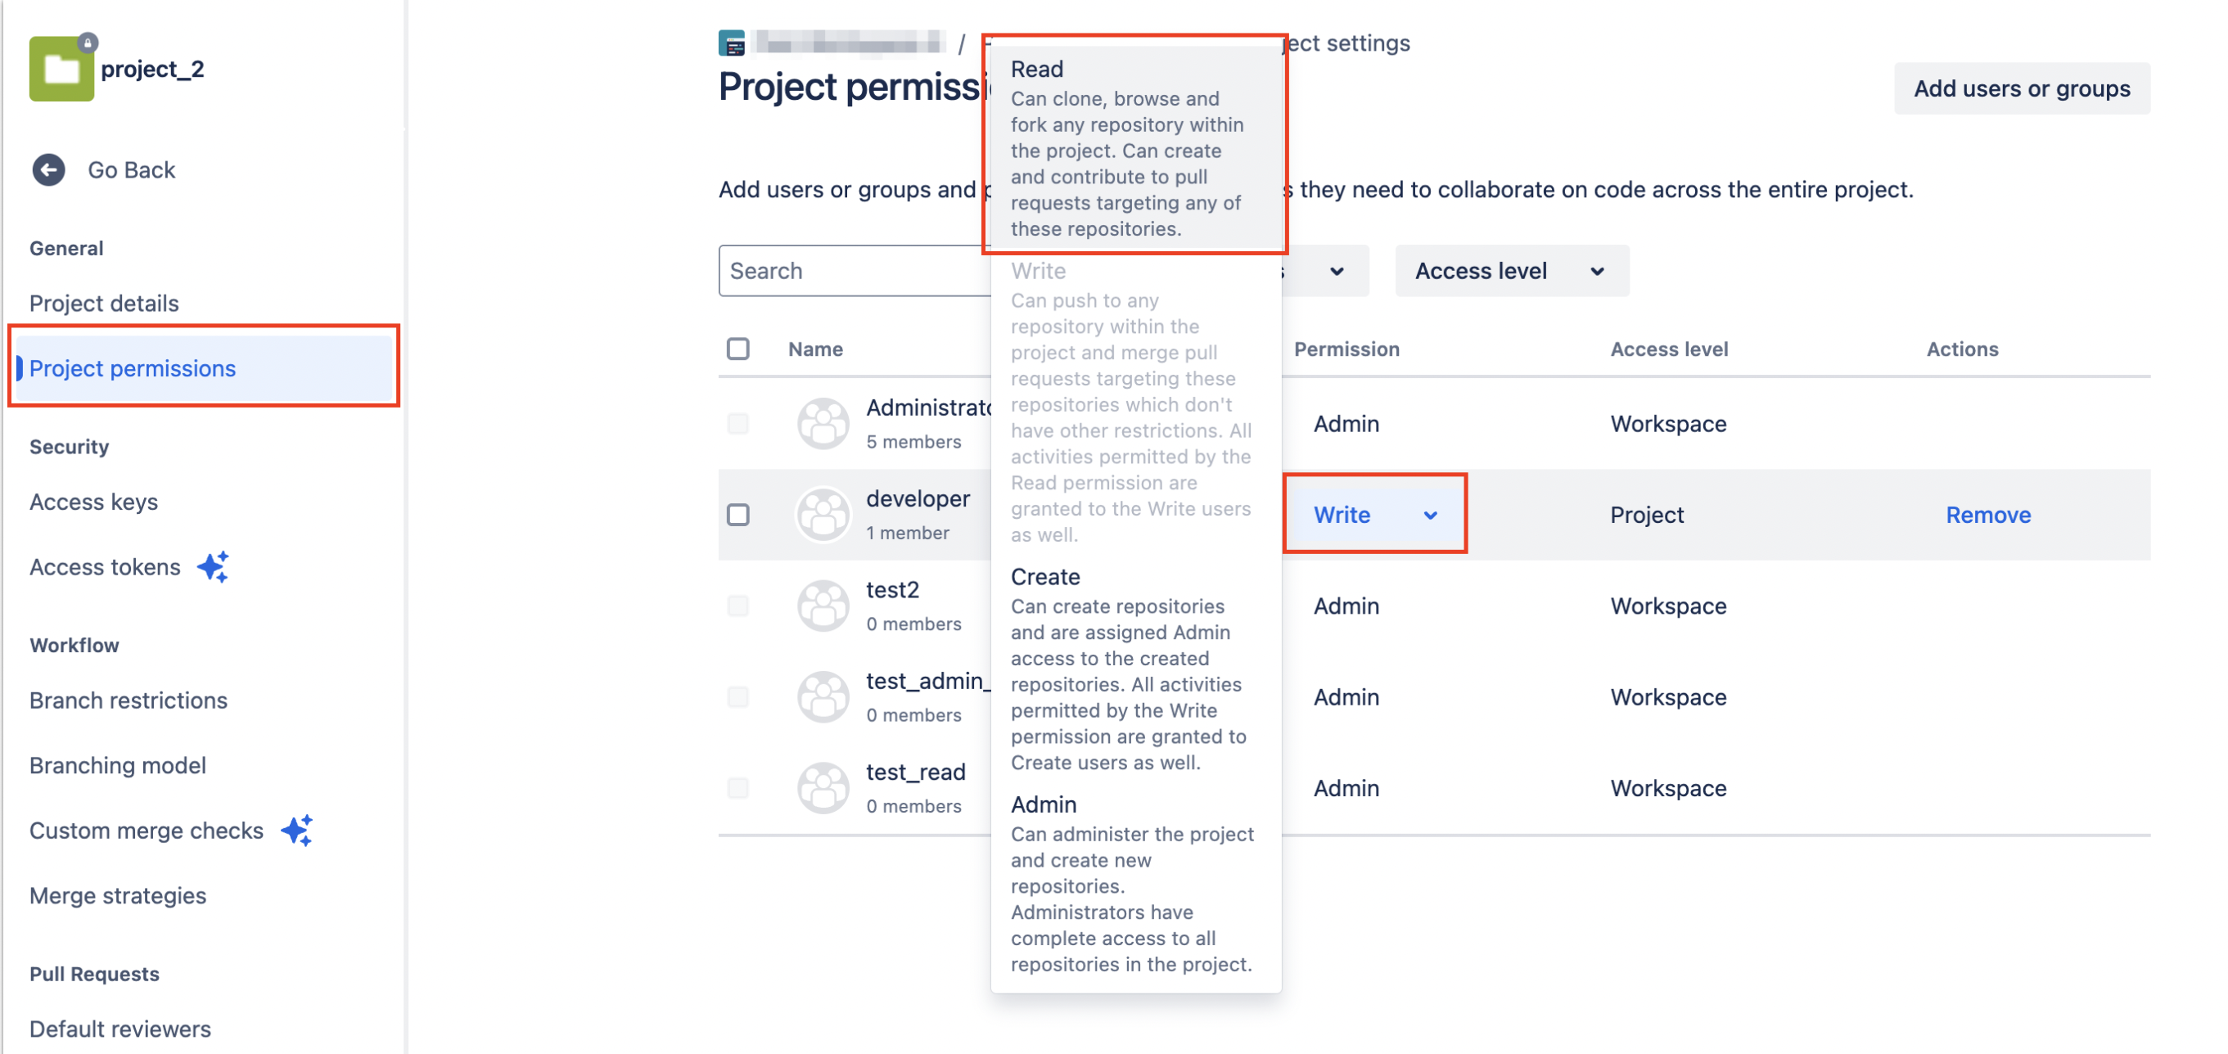2228x1054 pixels.
Task: Click the developer group avatar icon
Action: (823, 514)
